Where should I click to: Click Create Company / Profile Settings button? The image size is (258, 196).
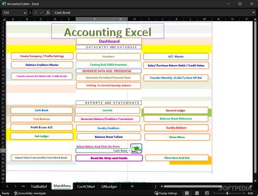click(x=42, y=56)
